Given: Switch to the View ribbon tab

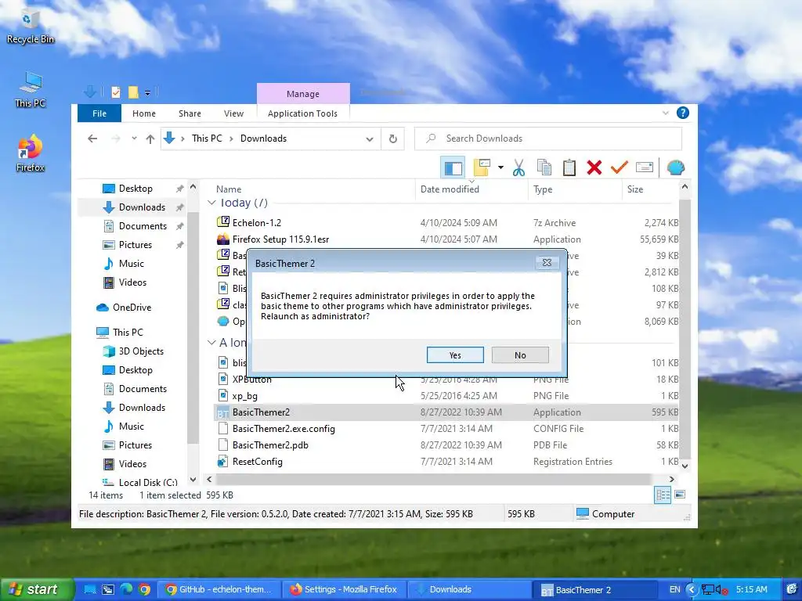Looking at the screenshot, I should pyautogui.click(x=233, y=113).
